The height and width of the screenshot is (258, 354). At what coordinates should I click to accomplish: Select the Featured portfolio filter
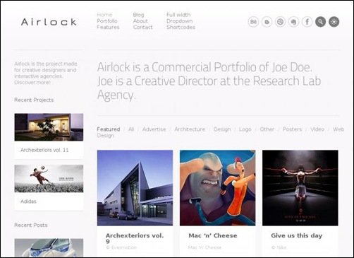click(109, 129)
